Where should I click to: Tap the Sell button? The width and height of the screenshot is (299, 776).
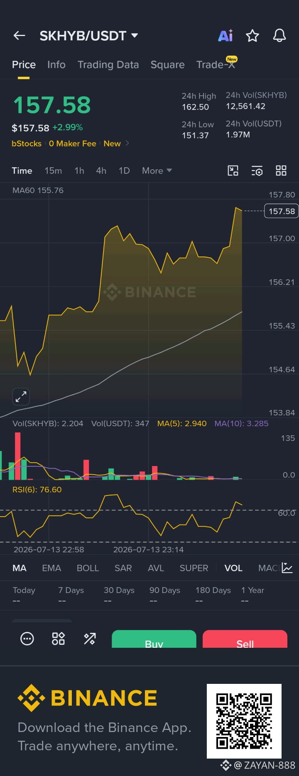point(245,639)
